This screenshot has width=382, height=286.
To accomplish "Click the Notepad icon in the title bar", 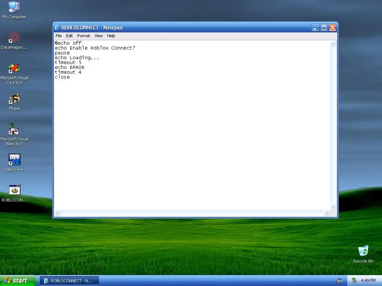I will 57,28.
